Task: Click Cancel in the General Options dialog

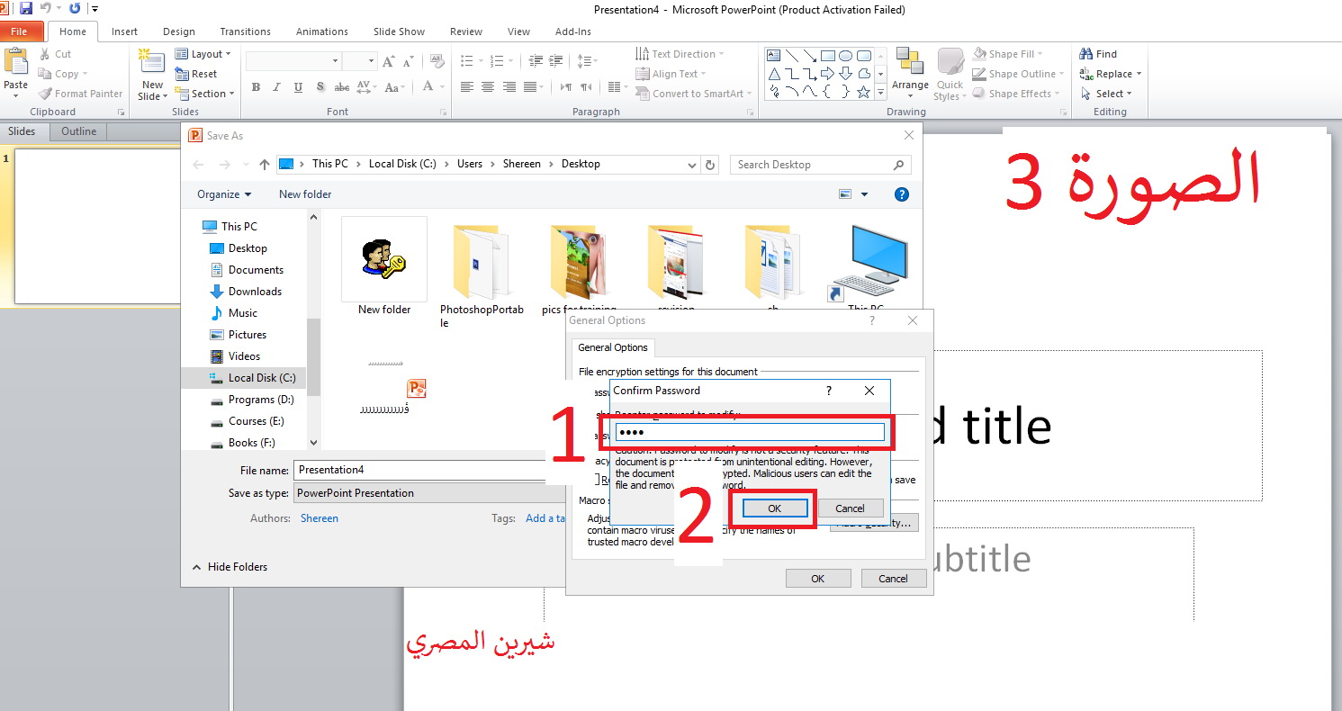Action: [893, 579]
